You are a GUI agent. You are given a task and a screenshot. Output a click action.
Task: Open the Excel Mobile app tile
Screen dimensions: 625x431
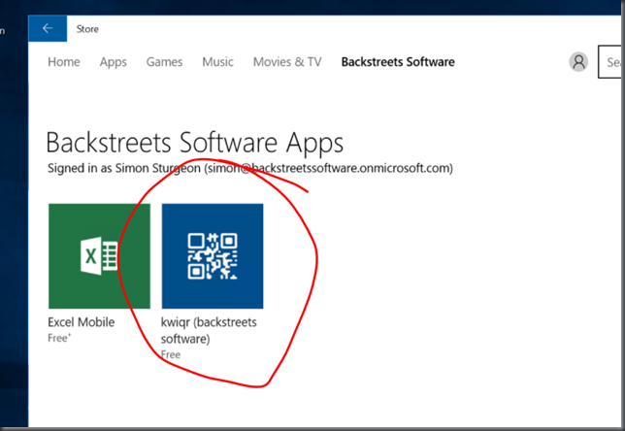(99, 256)
